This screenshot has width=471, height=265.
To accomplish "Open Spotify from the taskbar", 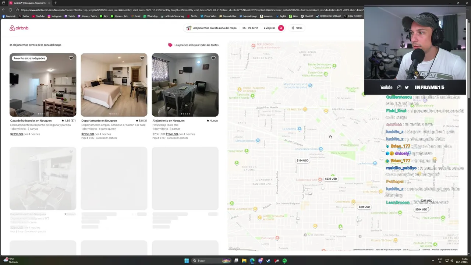I will pos(284,261).
